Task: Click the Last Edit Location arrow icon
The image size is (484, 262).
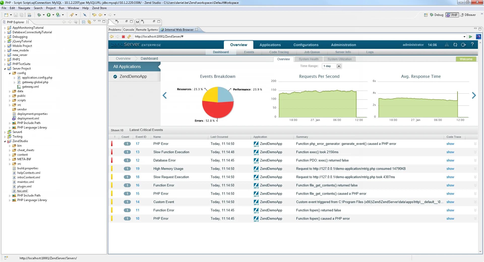Action: click(94, 15)
